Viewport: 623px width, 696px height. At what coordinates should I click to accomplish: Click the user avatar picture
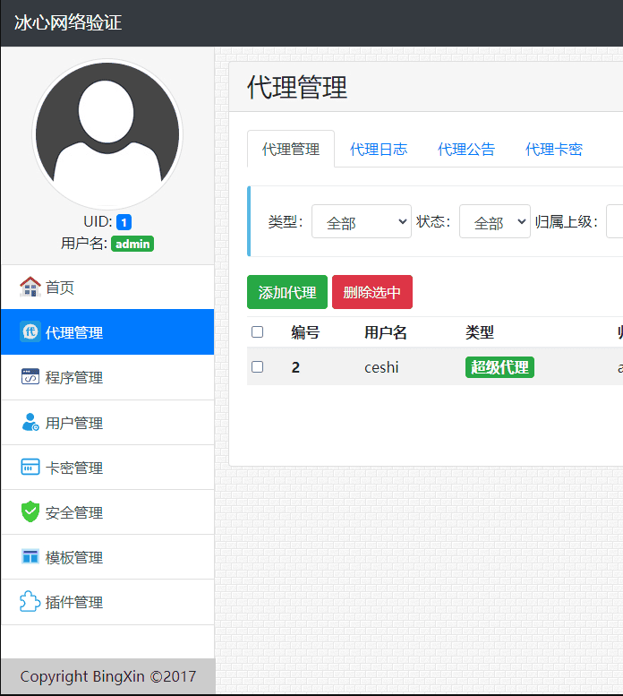tap(107, 134)
